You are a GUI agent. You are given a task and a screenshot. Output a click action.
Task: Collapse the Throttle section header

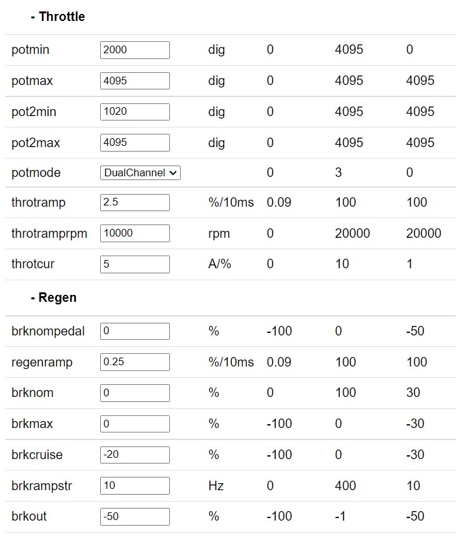(x=58, y=17)
